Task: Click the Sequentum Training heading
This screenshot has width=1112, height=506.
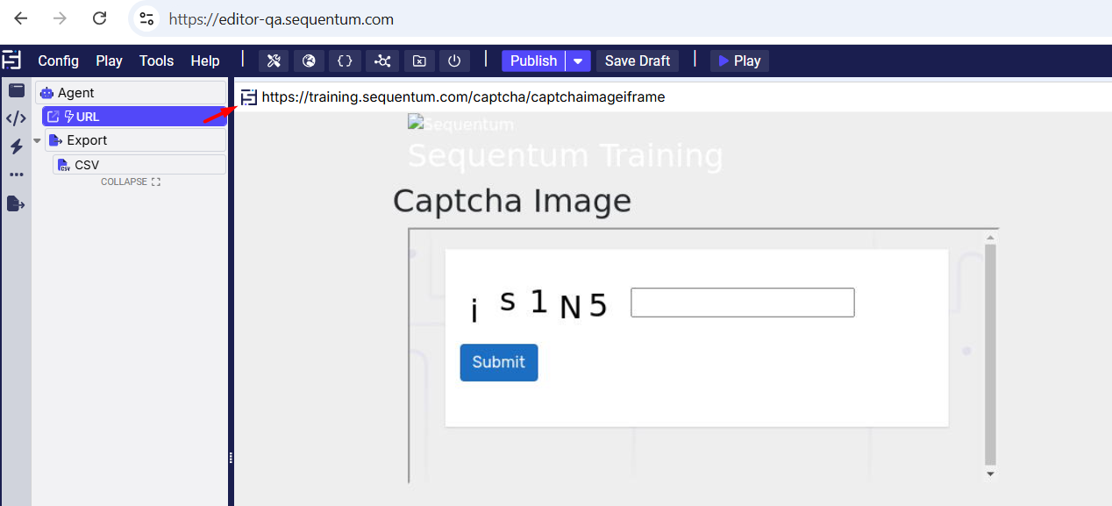Action: pyautogui.click(x=566, y=156)
